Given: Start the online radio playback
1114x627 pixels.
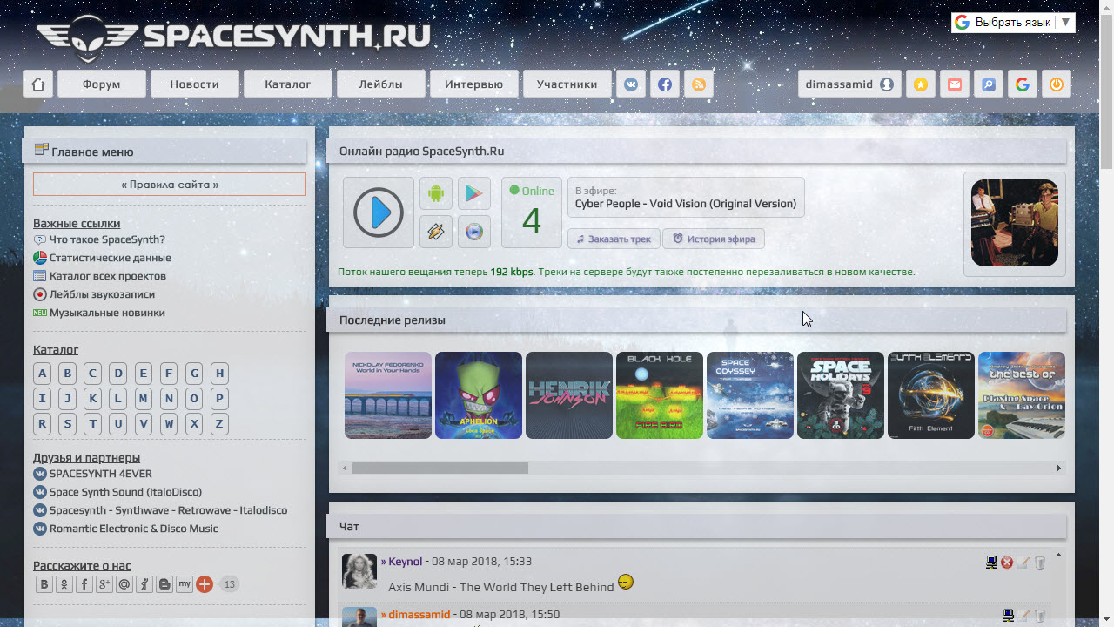Looking at the screenshot, I should (379, 212).
